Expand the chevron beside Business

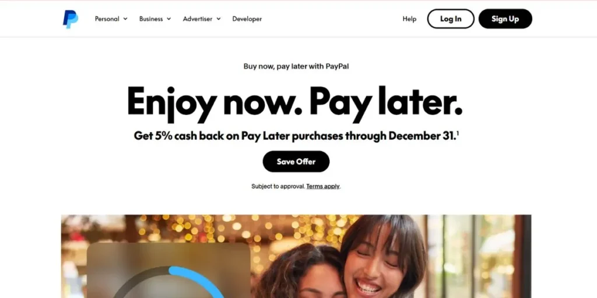[x=168, y=19]
